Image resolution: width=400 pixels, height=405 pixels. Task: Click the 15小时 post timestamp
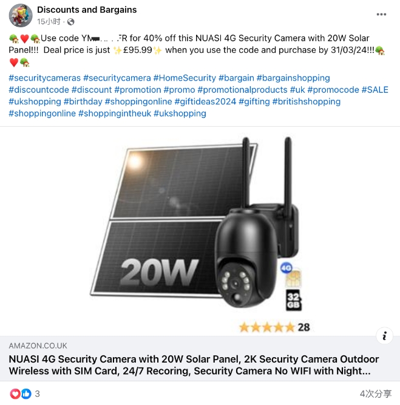(x=49, y=22)
